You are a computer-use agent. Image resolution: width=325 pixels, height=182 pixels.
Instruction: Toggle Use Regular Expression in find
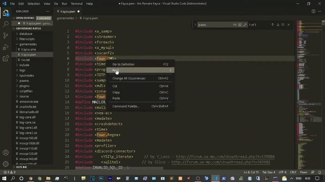tap(245, 25)
